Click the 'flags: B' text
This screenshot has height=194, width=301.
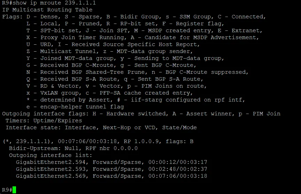[180, 141]
